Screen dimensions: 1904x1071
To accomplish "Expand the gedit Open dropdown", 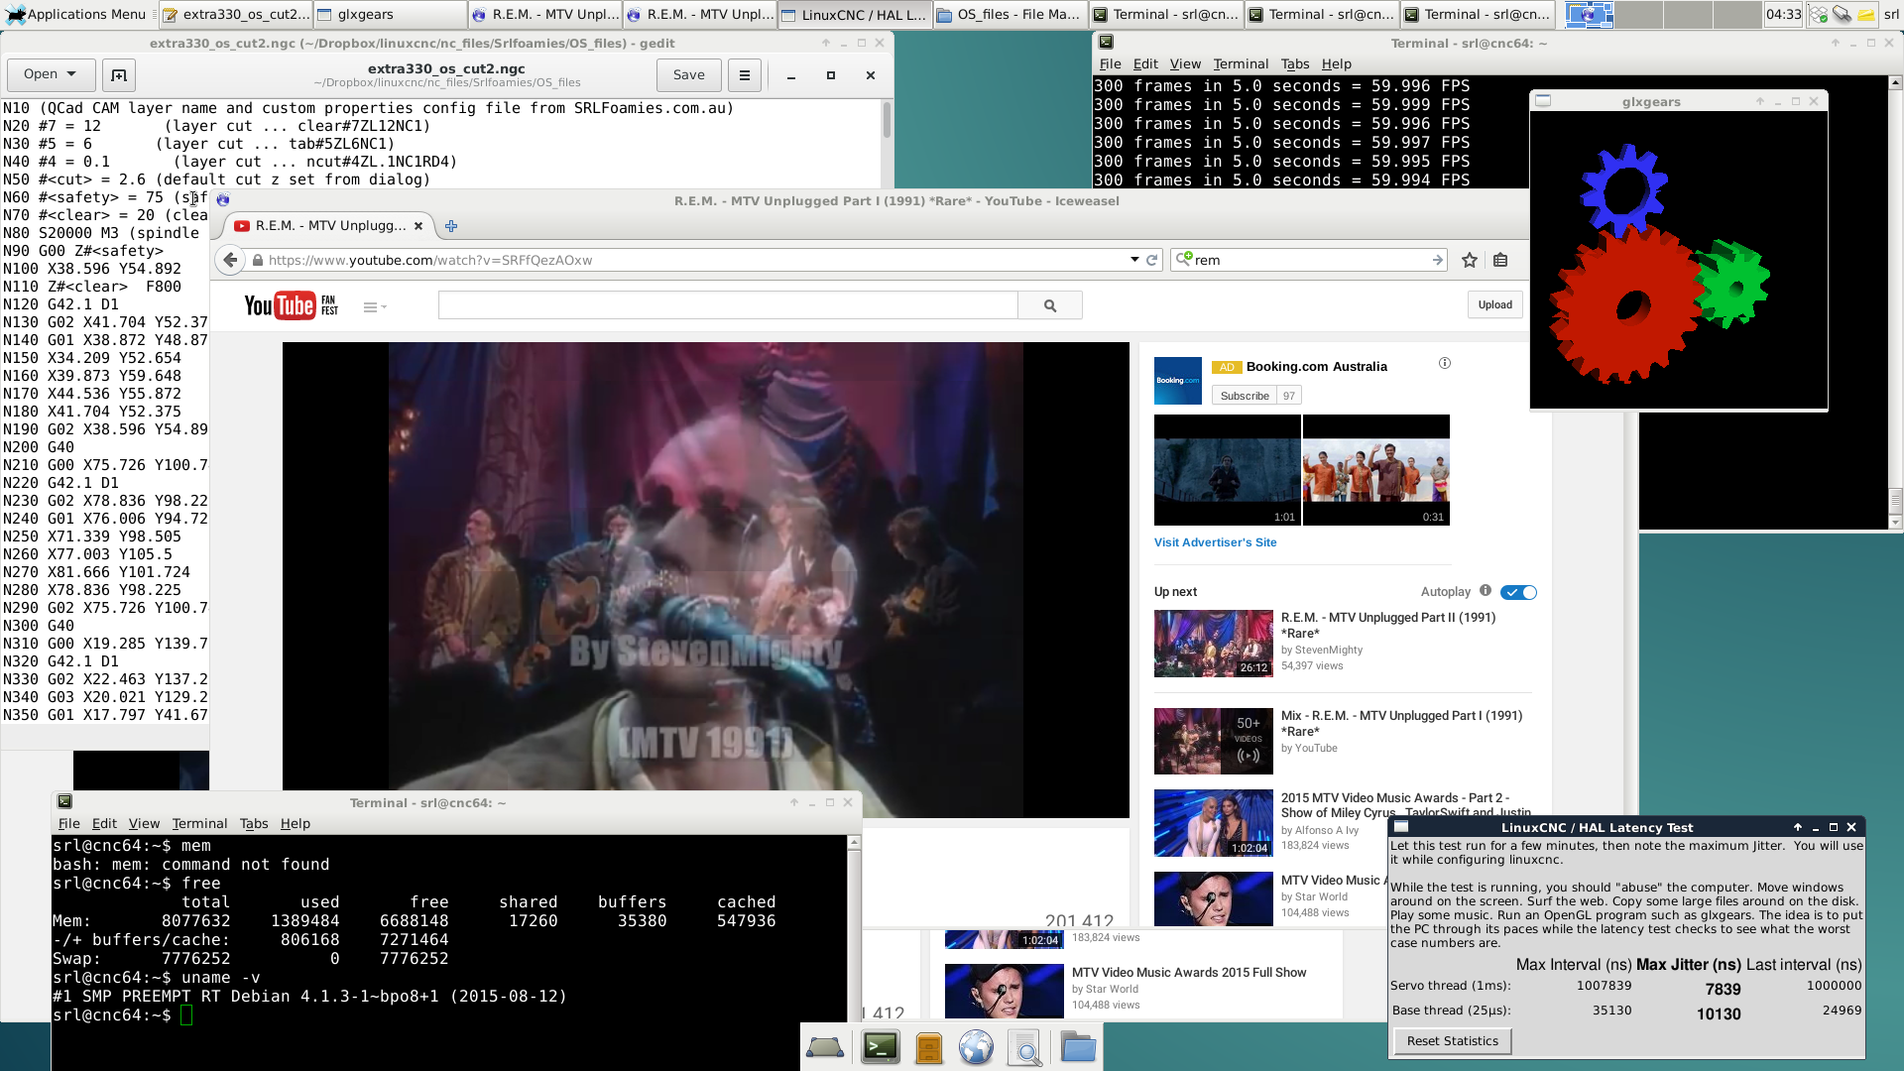I will click(x=51, y=74).
